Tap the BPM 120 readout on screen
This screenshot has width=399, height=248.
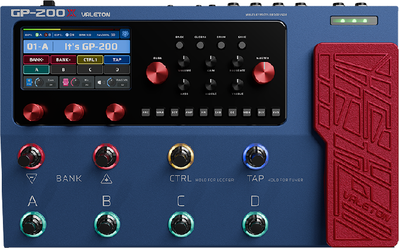[x=85, y=35]
